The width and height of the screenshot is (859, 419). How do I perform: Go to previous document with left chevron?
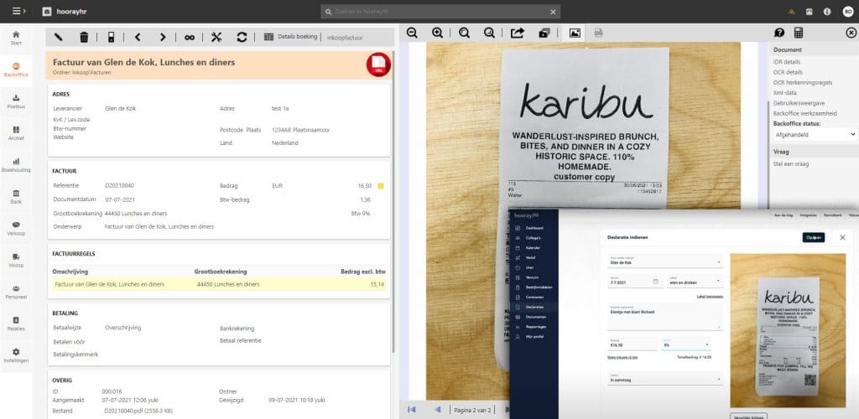tap(137, 37)
